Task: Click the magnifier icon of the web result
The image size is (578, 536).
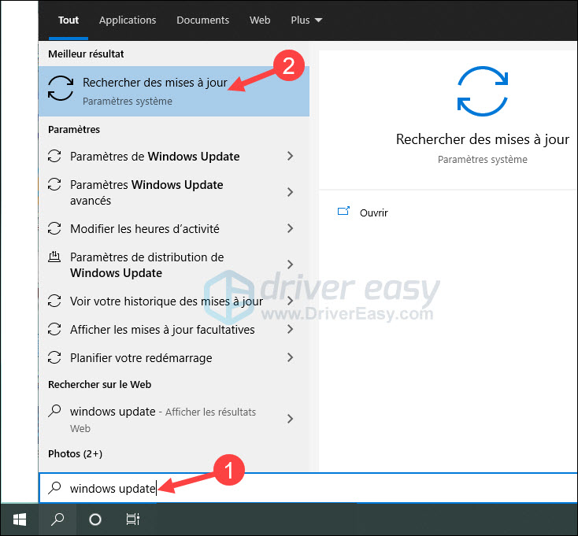Action: [x=54, y=411]
